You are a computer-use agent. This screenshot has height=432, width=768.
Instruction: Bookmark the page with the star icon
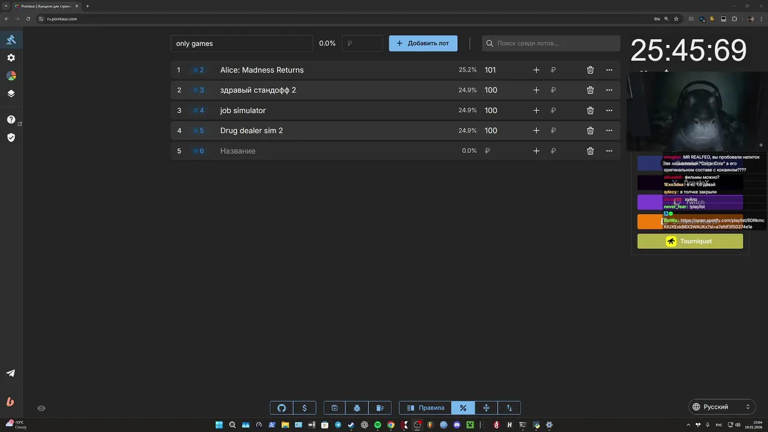[676, 19]
